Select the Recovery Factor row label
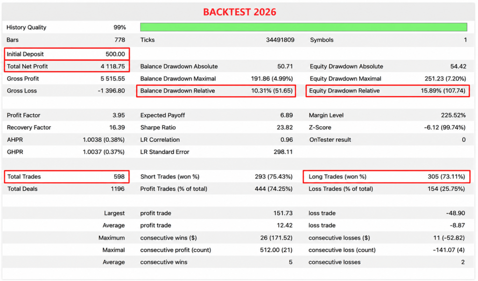This screenshot has width=478, height=281. click(29, 128)
